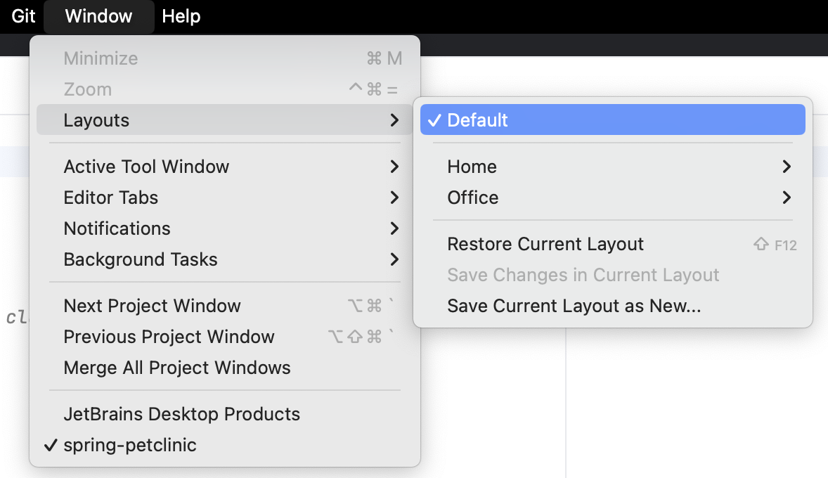The image size is (828, 478).
Task: Expand the Notifications submenu
Action: click(117, 228)
